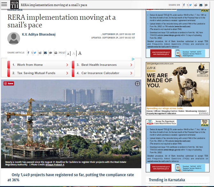Open the Prestige 'We Are Made Of You' ad
The image size is (214, 187).
click(178, 88)
